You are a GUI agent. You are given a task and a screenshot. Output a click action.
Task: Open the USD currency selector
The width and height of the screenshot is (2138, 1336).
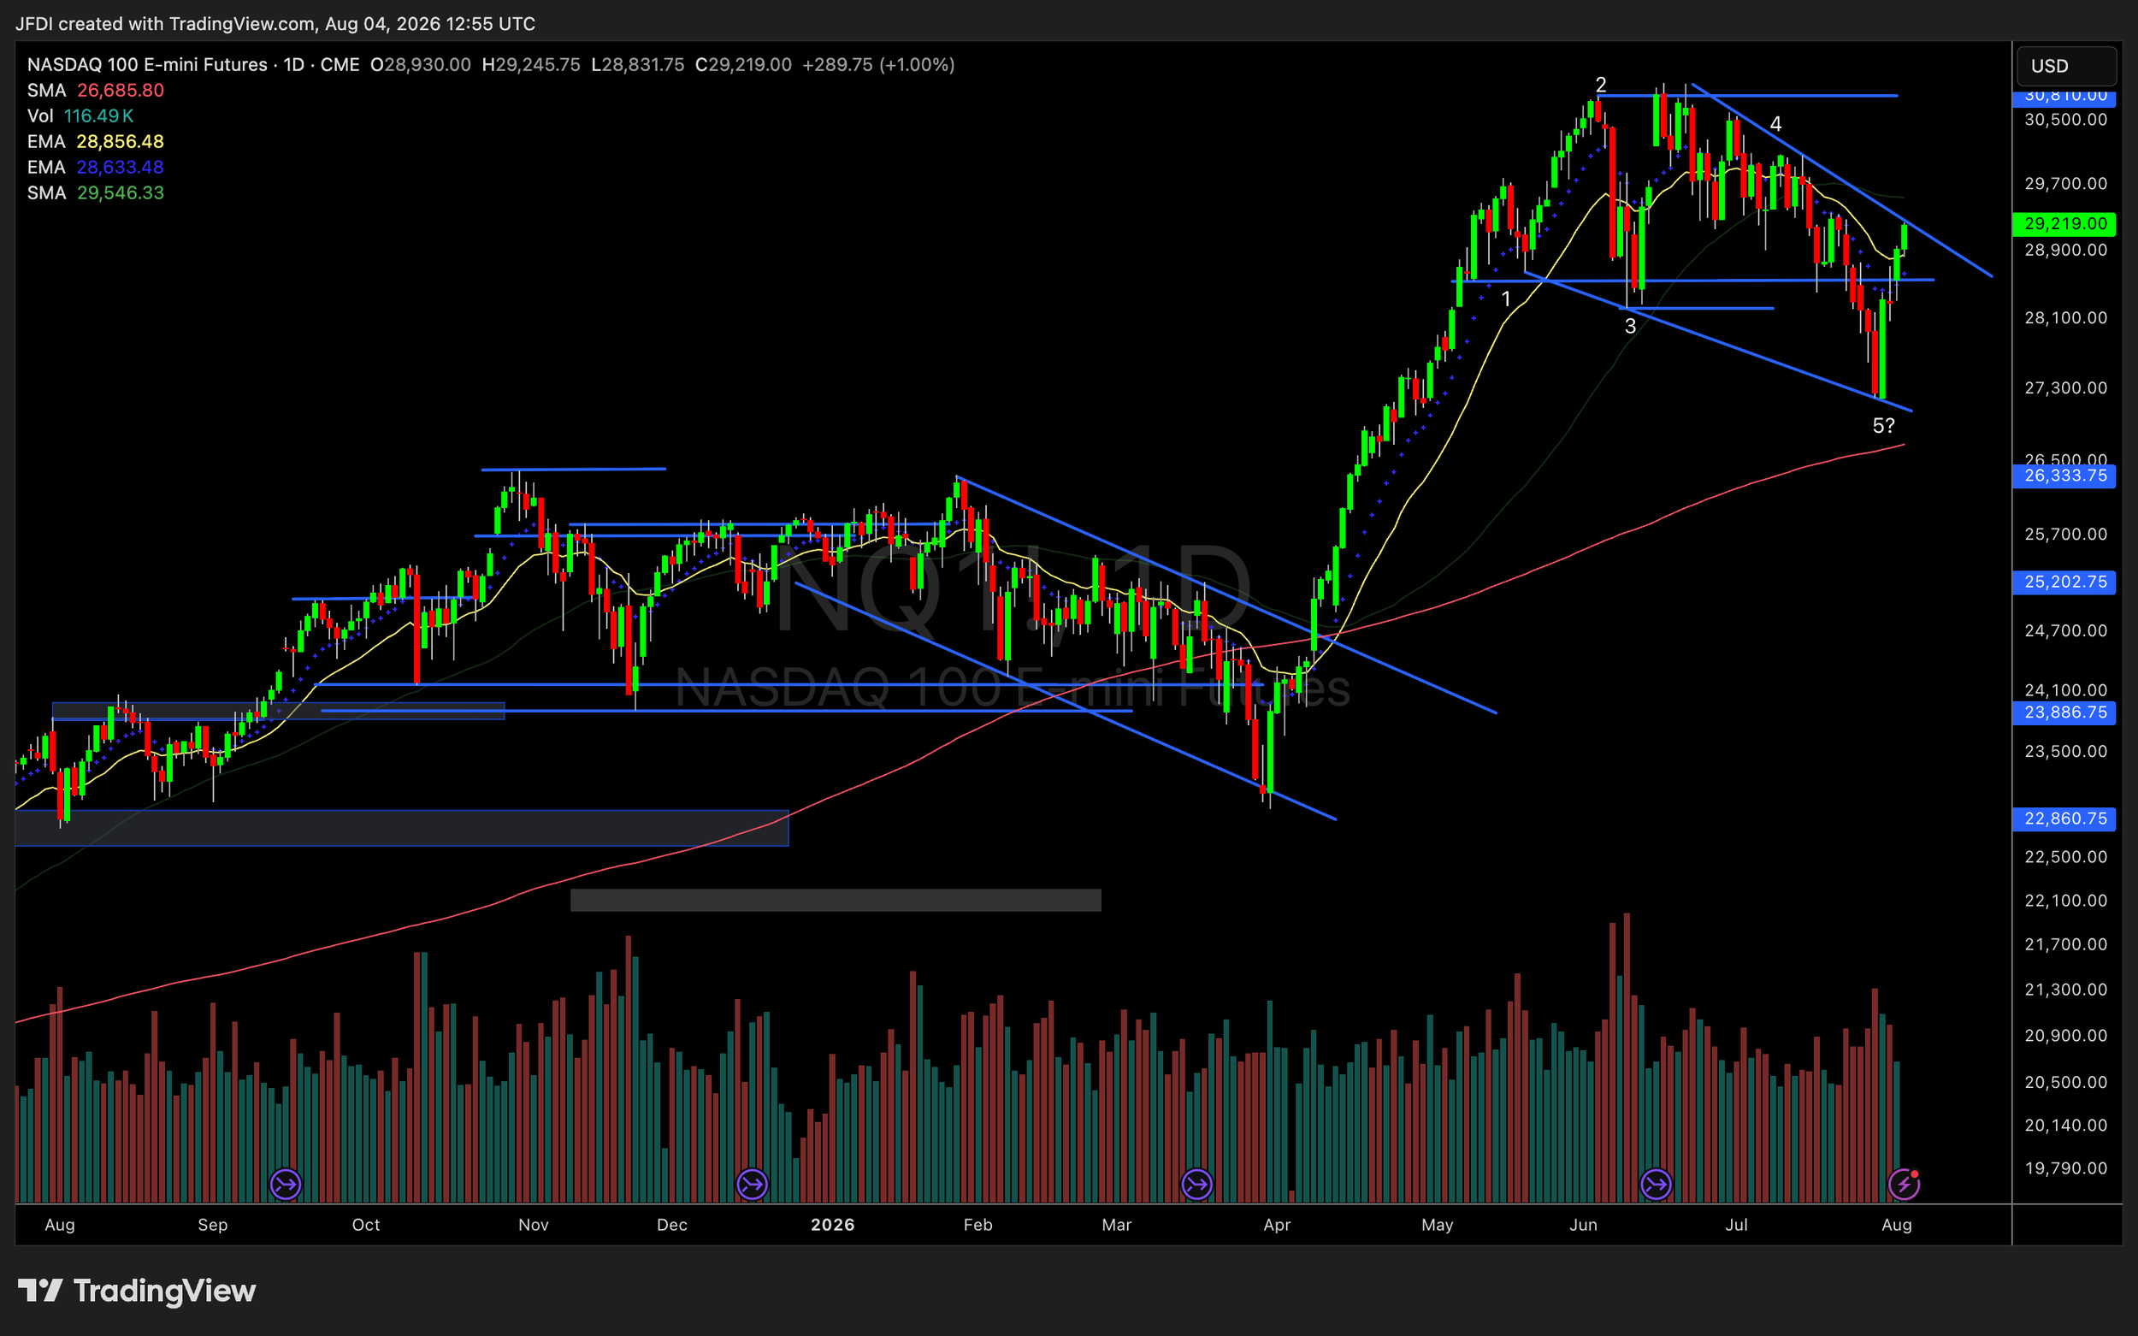tap(2066, 66)
